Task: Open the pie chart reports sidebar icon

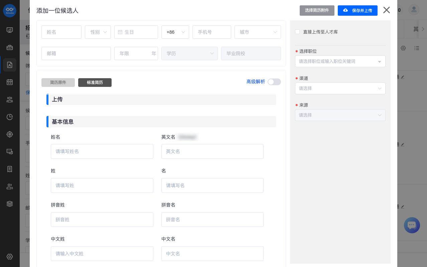Action: click(x=10, y=117)
